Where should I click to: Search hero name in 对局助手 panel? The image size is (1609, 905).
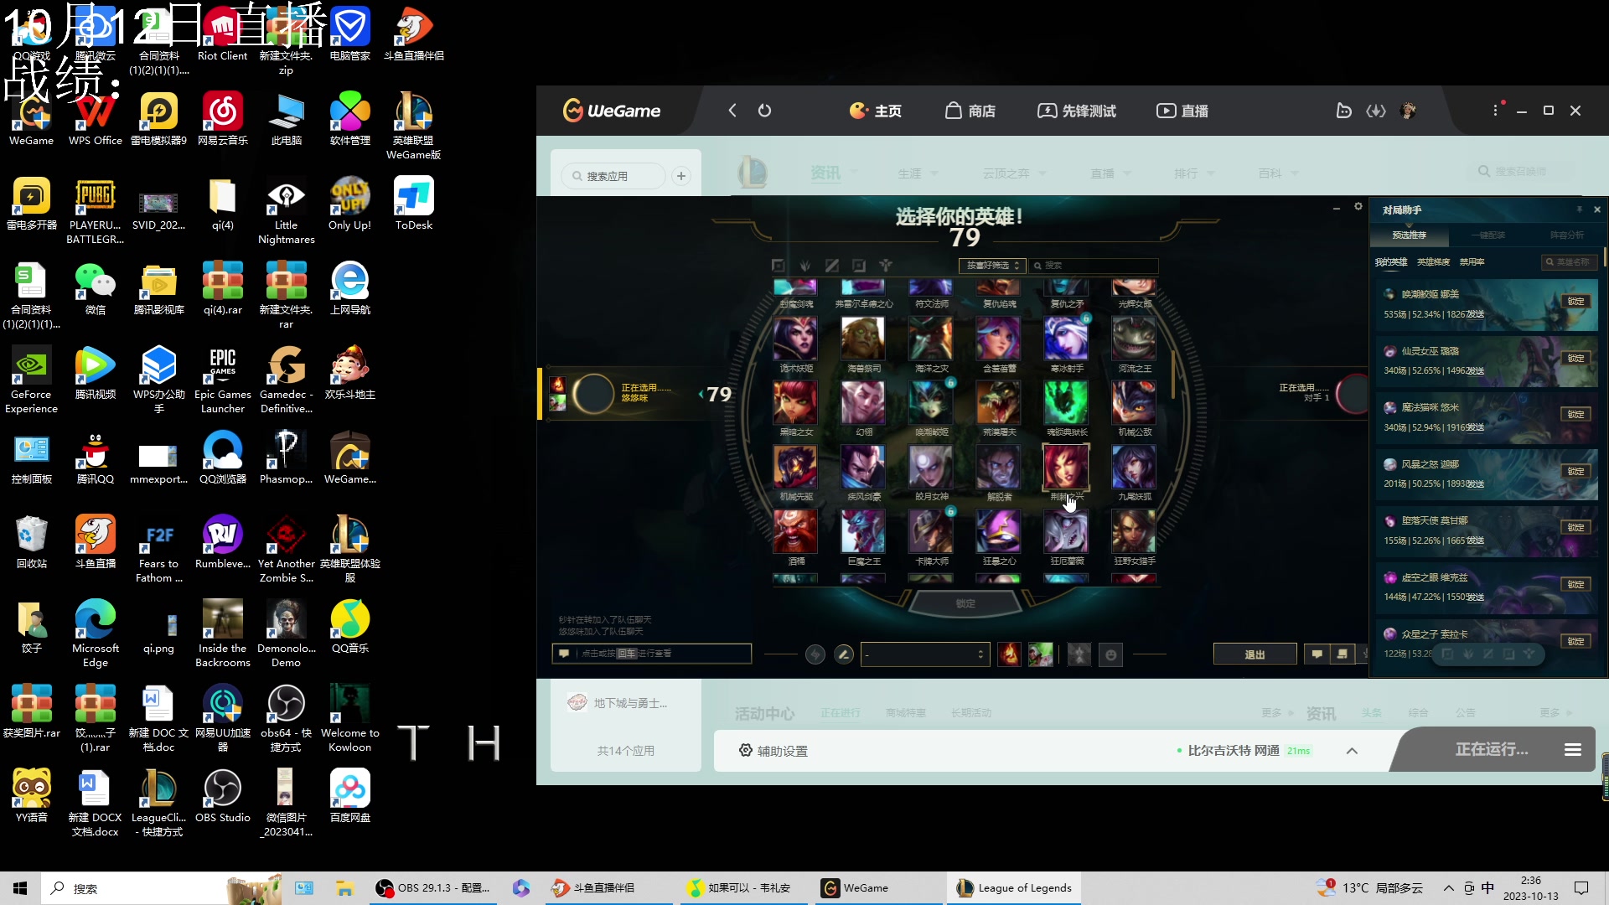(x=1570, y=262)
